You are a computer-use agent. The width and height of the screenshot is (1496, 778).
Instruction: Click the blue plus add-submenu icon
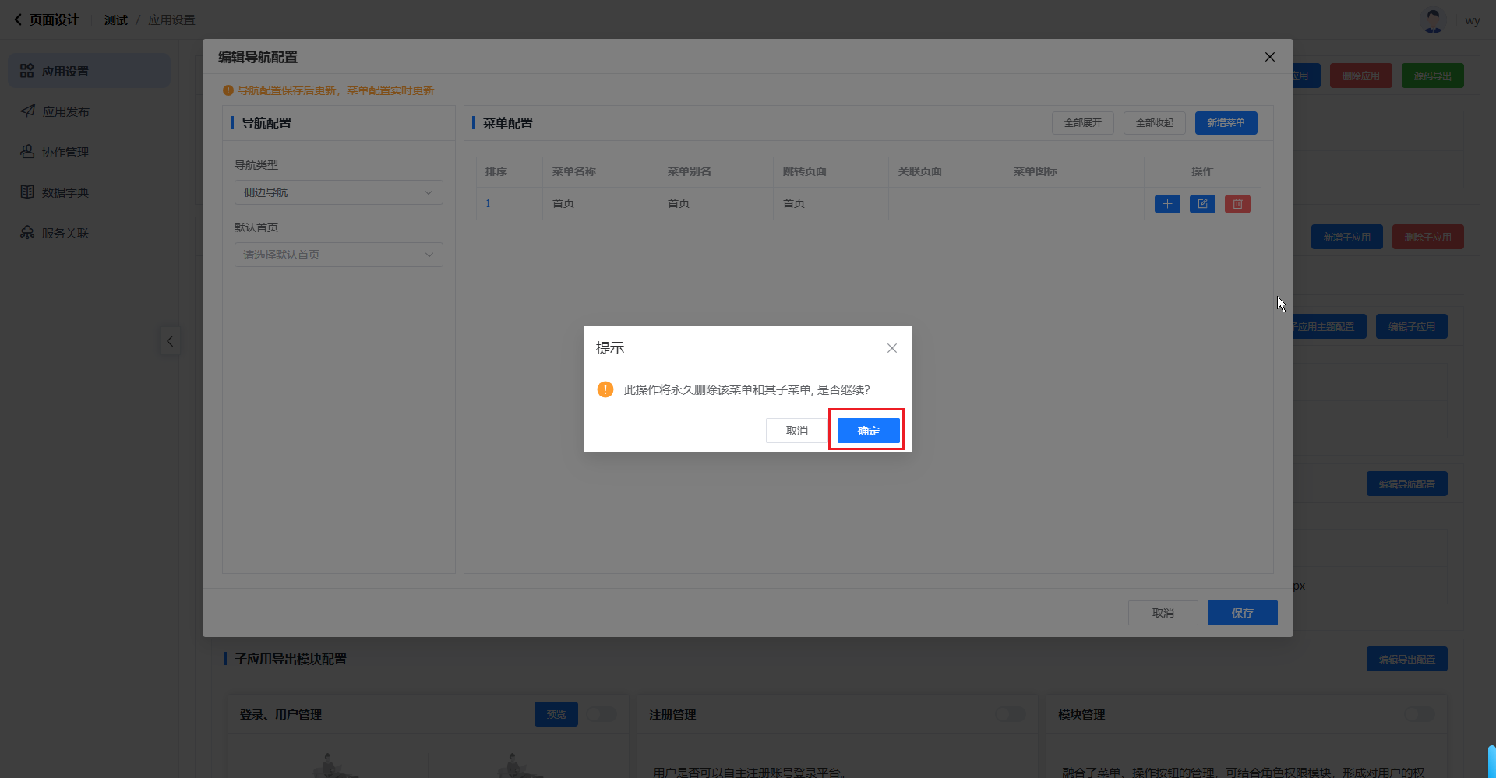point(1166,204)
